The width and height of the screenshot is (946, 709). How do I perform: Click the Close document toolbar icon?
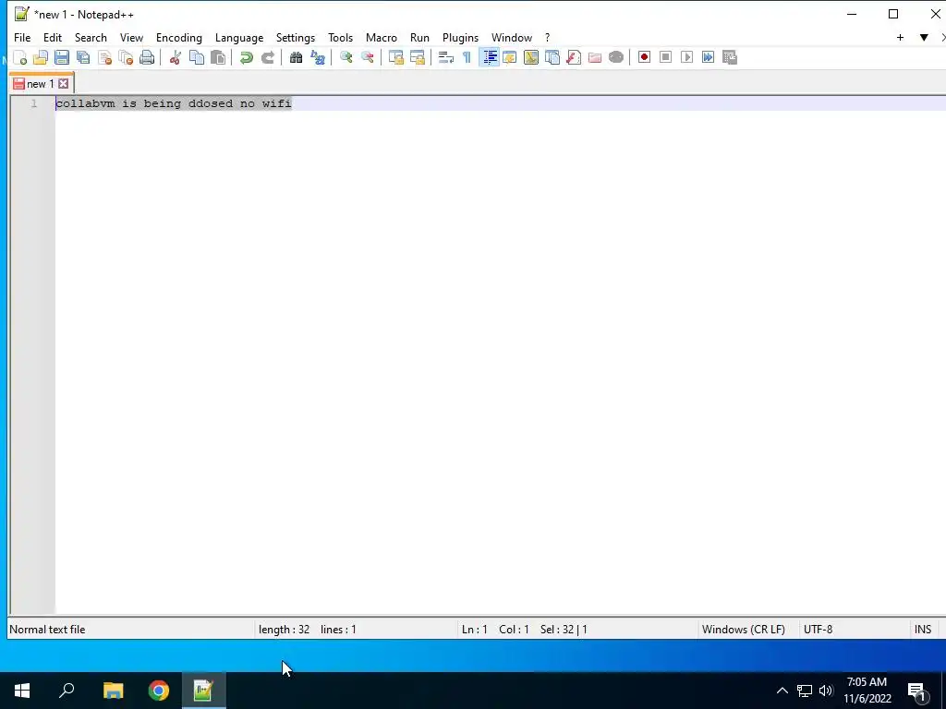point(104,57)
